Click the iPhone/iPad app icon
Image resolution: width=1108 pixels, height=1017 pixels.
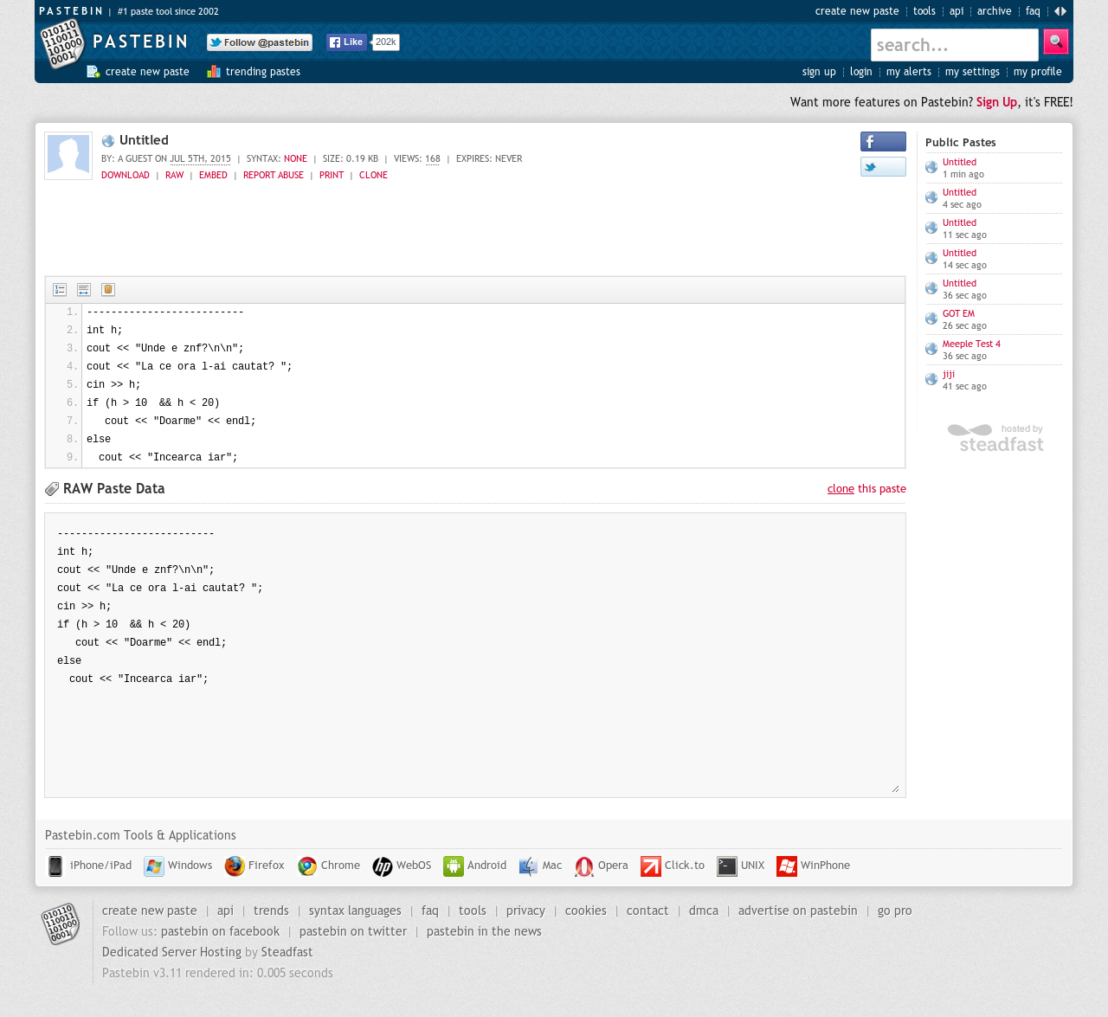click(55, 866)
